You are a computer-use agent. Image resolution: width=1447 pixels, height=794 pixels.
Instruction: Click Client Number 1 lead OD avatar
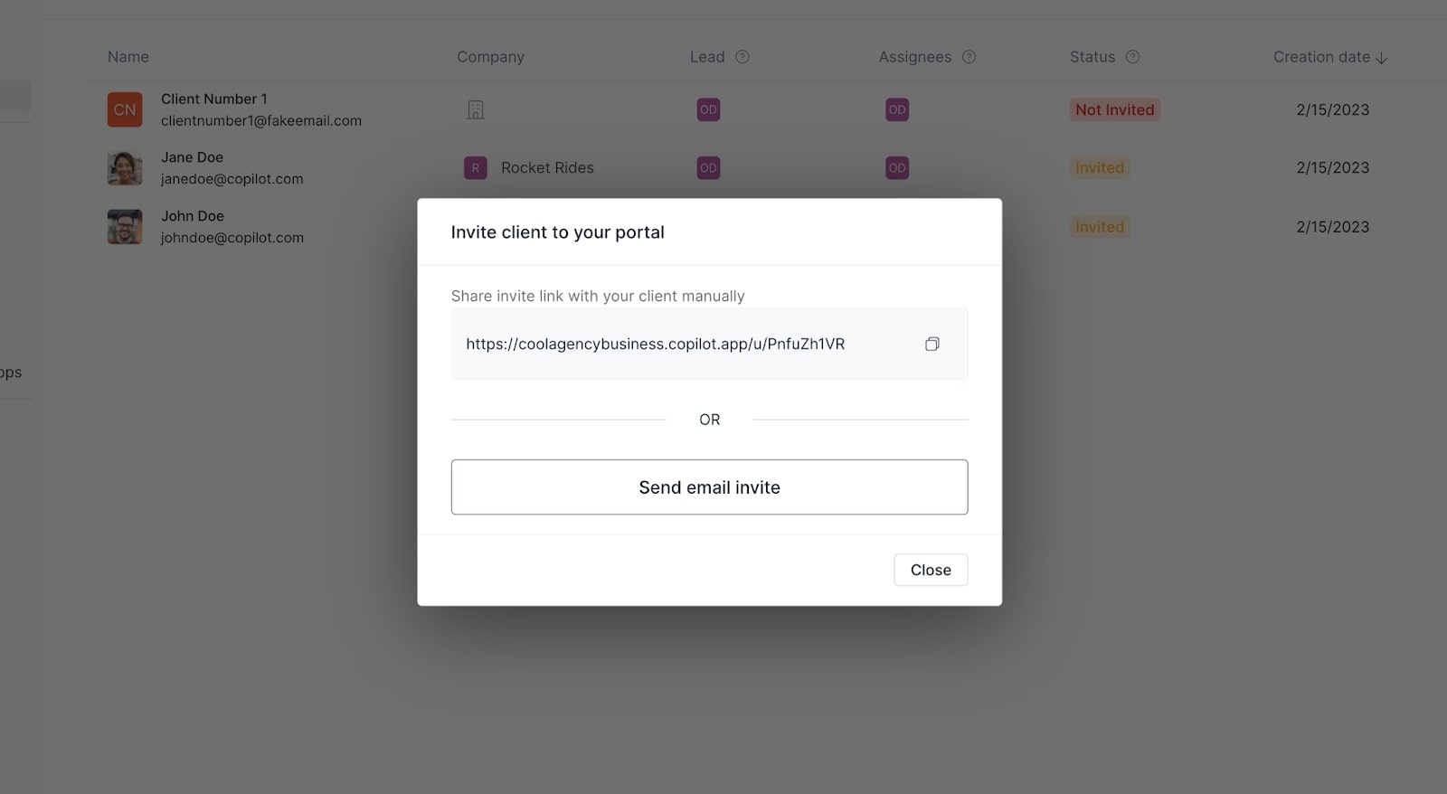point(708,109)
